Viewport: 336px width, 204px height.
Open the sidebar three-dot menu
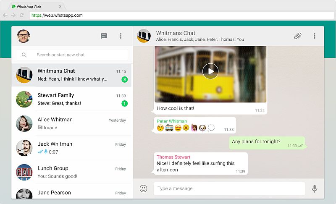(x=121, y=36)
